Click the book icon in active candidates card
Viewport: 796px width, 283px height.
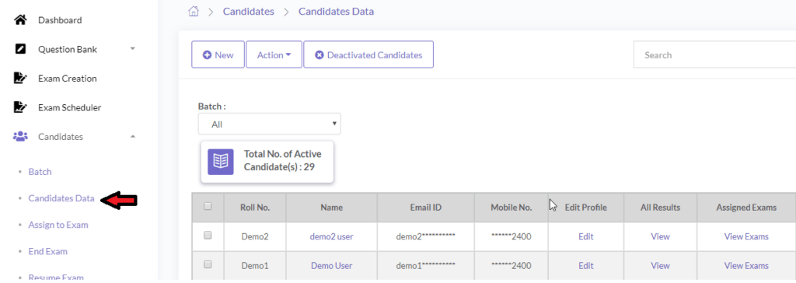tap(220, 162)
